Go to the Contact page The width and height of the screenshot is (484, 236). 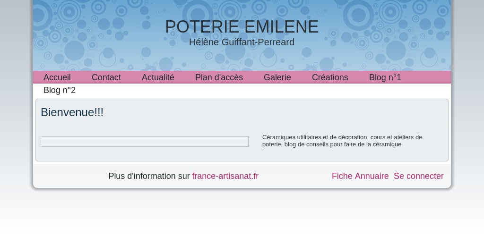point(106,77)
